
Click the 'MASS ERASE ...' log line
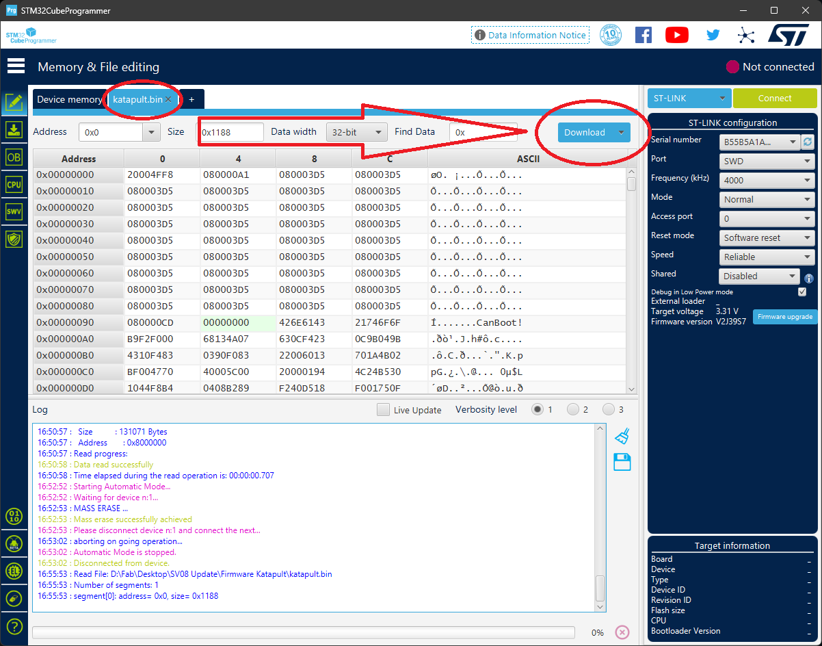coord(101,508)
